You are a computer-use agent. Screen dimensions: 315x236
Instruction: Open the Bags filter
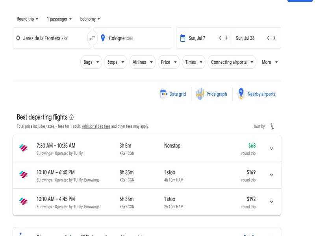pos(91,62)
